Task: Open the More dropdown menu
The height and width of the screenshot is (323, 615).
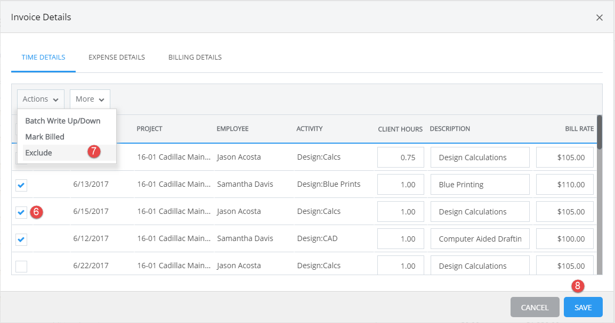Action: [90, 99]
